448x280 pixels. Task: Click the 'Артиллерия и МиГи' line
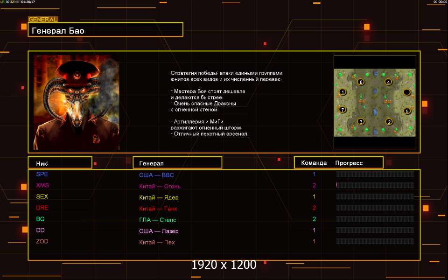click(197, 122)
